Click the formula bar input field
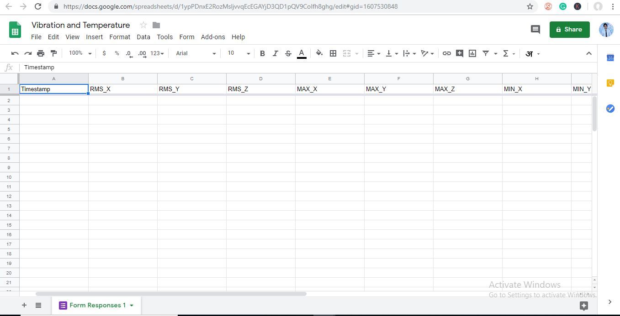 pyautogui.click(x=308, y=67)
